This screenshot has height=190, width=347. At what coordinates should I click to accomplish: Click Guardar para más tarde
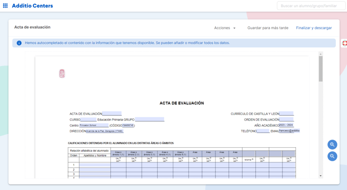click(268, 28)
